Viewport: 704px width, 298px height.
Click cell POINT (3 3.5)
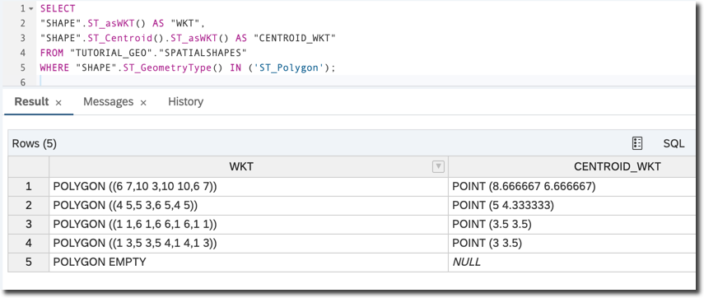tap(571, 243)
